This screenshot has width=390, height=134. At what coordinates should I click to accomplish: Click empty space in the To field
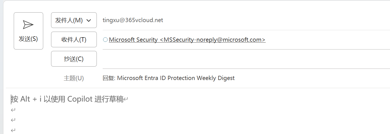click(323, 40)
